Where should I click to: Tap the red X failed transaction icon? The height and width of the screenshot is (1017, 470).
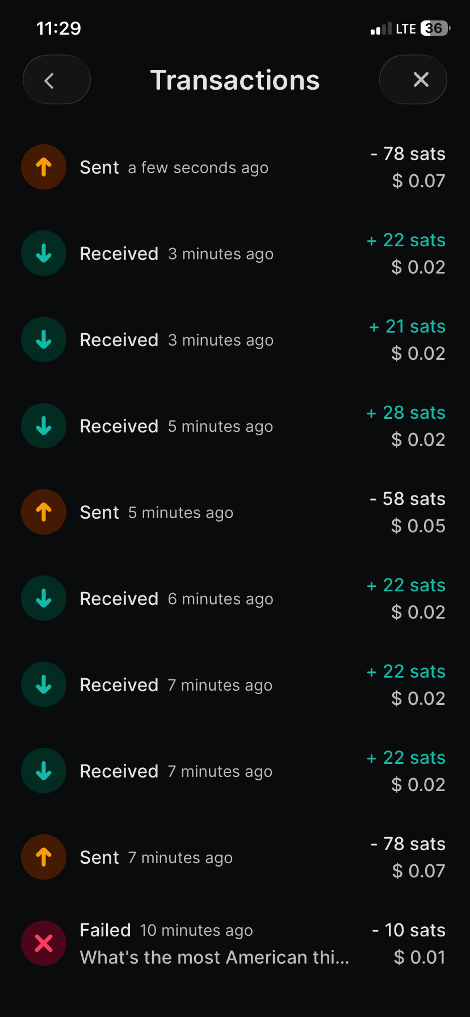[44, 943]
